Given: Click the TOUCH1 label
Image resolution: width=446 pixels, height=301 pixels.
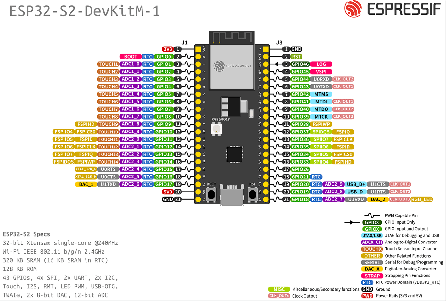Looking at the screenshot, I should tap(108, 64).
